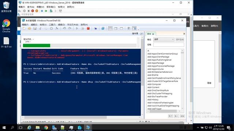Screen dimensions: 234x131
Task: Show script pane on top layout icon
Action: pyautogui.click(x=110, y=28)
